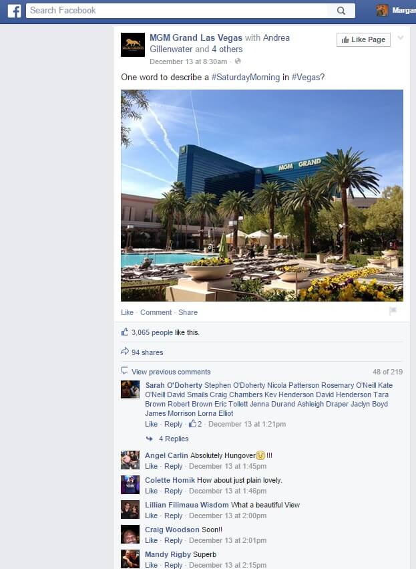Click the search magnifier icon
The image size is (416, 569).
tap(341, 11)
